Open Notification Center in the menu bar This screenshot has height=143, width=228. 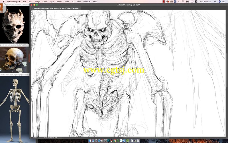point(224,1)
